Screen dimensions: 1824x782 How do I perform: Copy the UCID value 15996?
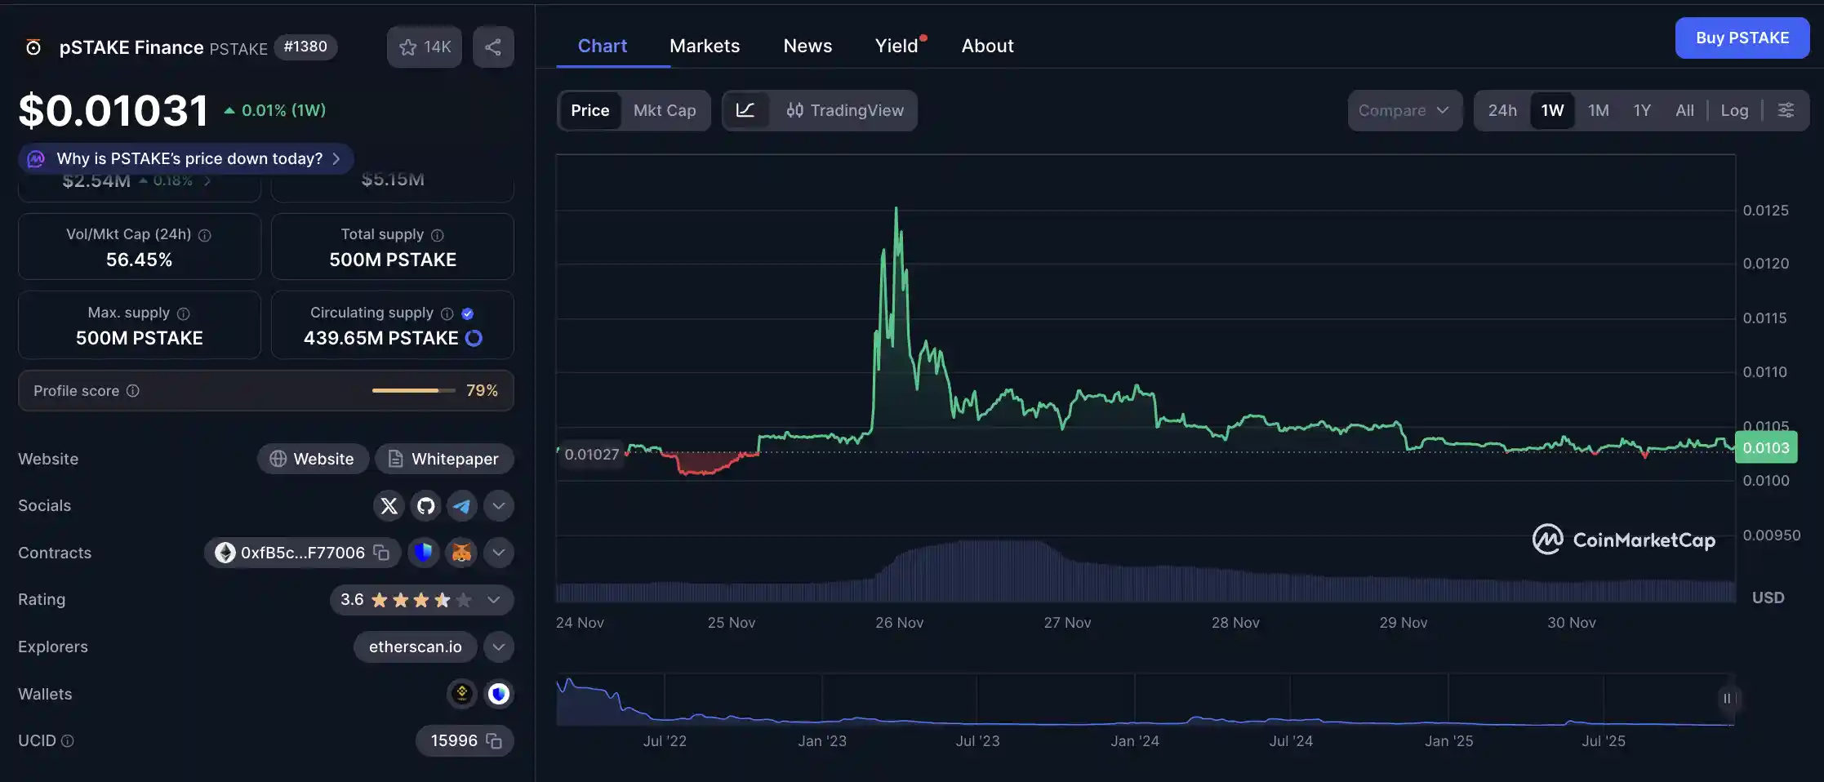[x=494, y=741]
